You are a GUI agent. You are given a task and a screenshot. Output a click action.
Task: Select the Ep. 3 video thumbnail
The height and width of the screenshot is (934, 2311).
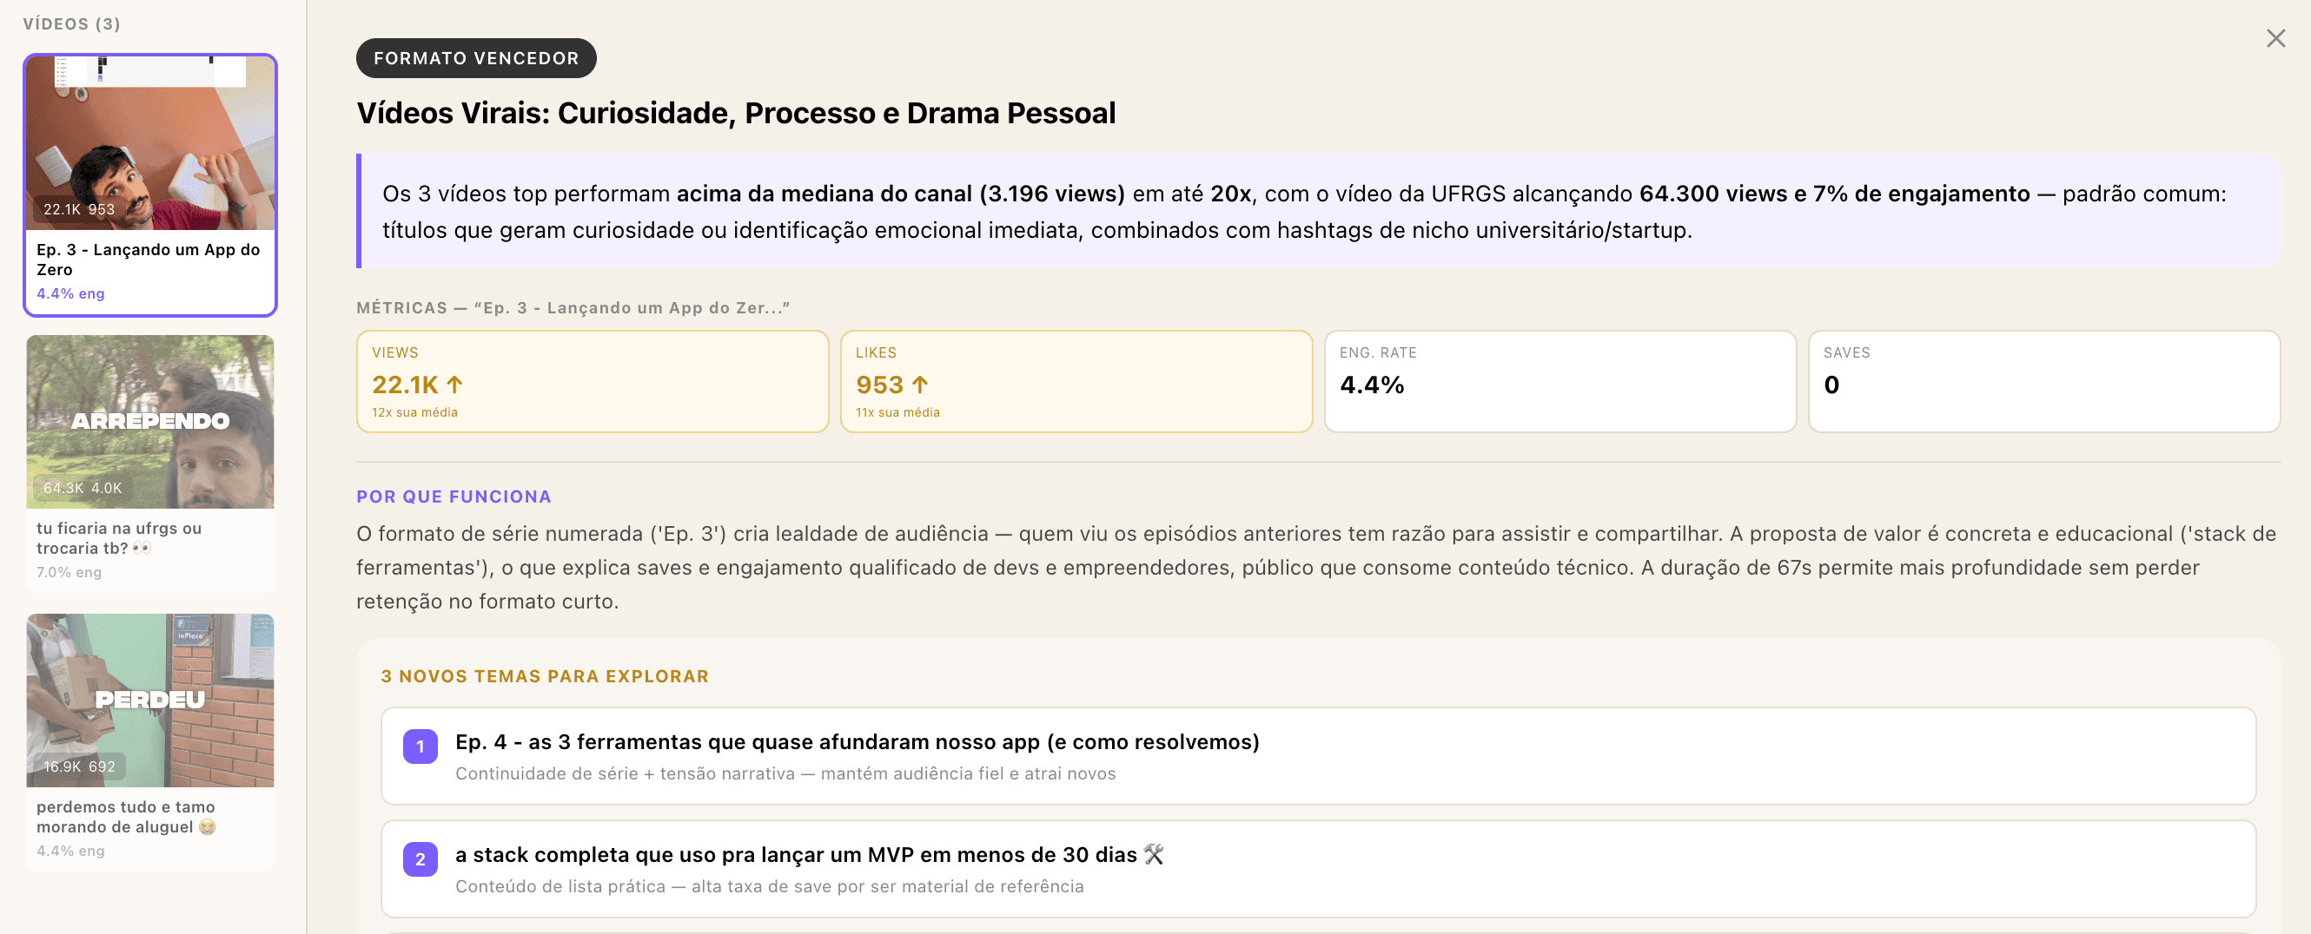pos(149,143)
